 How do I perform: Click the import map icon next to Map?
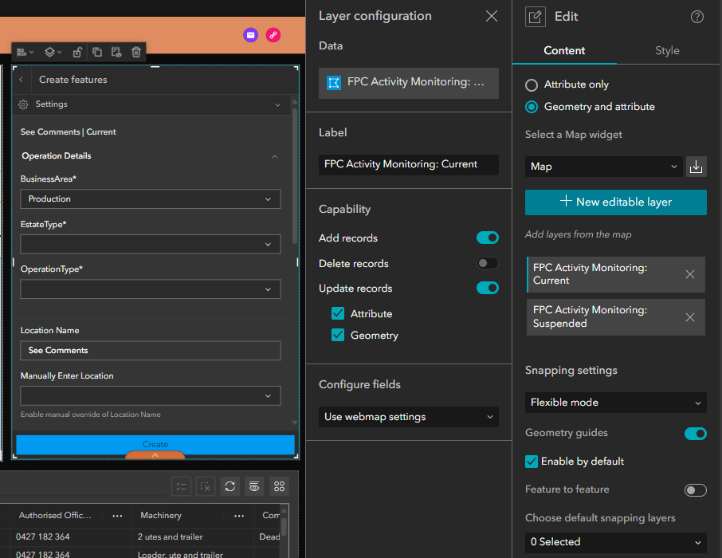(696, 167)
